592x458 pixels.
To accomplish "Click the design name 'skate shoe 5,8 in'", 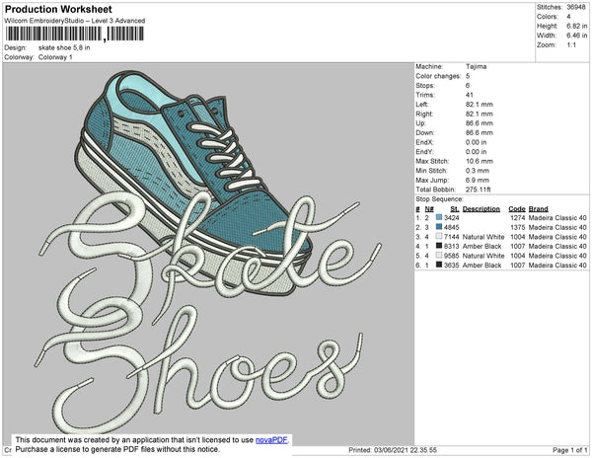I will (x=64, y=47).
